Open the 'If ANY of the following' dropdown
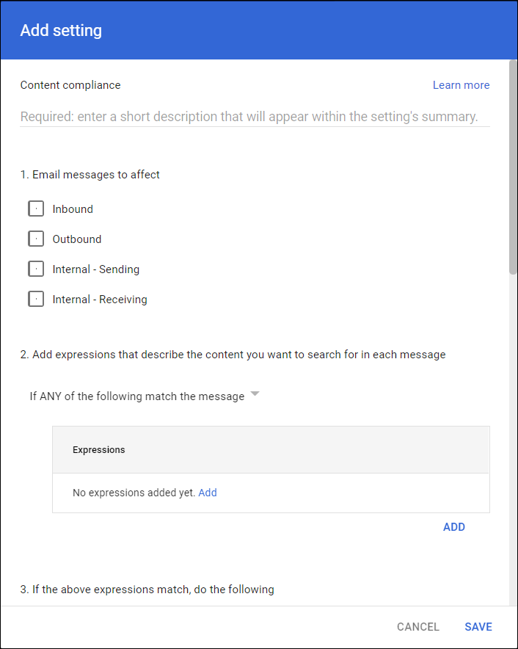Viewport: 518px width, 649px height. (x=137, y=396)
